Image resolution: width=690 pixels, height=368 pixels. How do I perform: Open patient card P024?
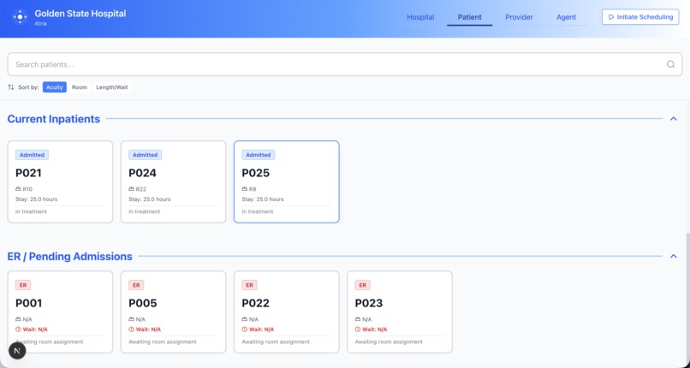174,181
